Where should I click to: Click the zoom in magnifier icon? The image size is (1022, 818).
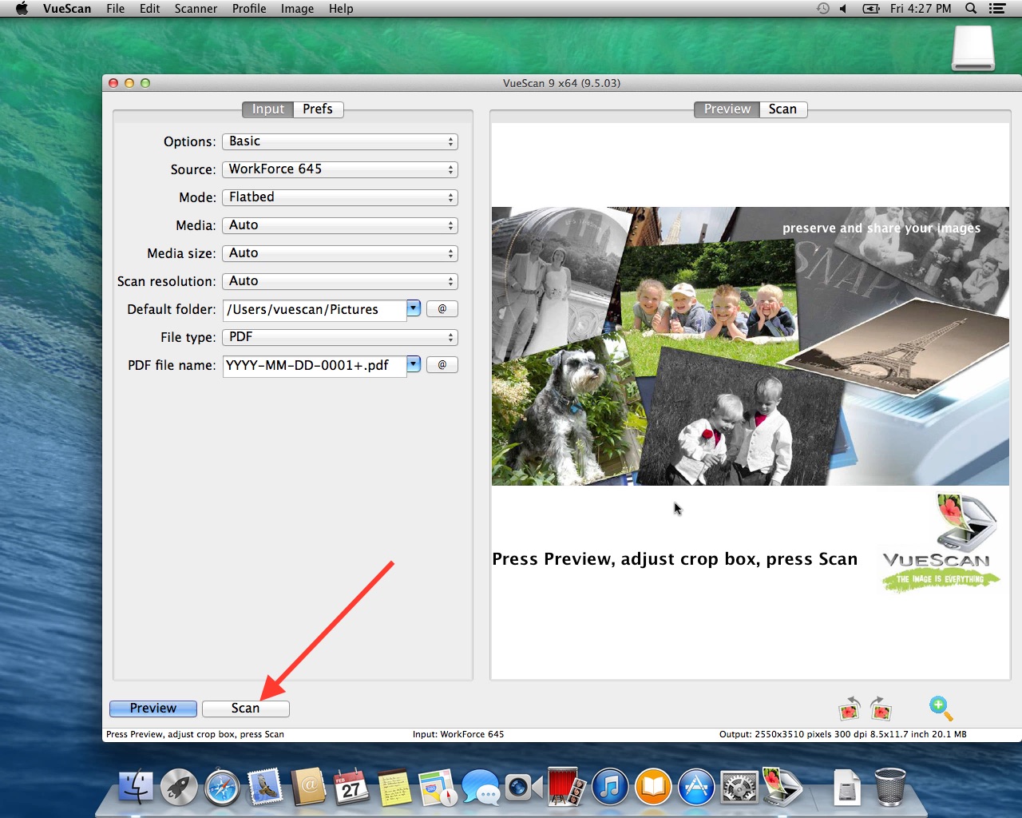click(x=941, y=708)
